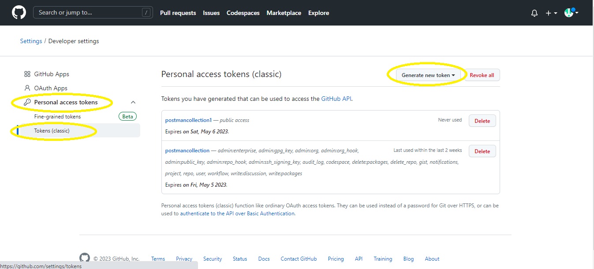This screenshot has height=269, width=594.
Task: Open the GitHub API link
Action: click(336, 99)
